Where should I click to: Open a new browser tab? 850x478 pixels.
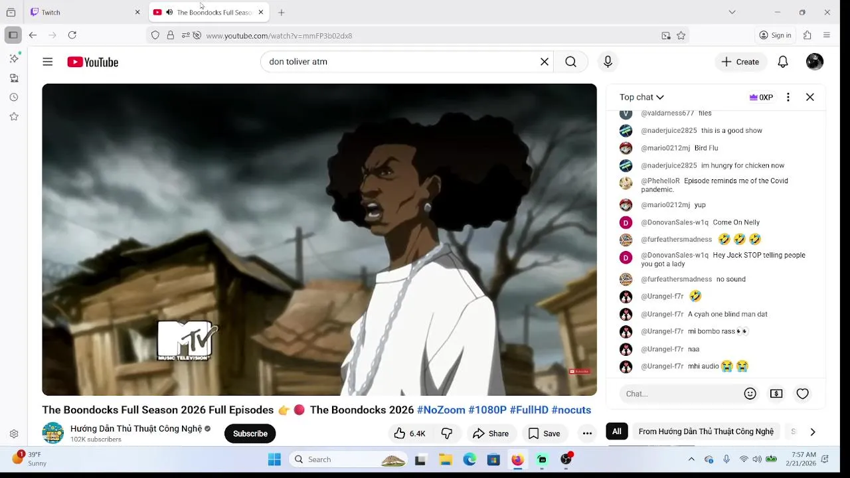pos(282,12)
